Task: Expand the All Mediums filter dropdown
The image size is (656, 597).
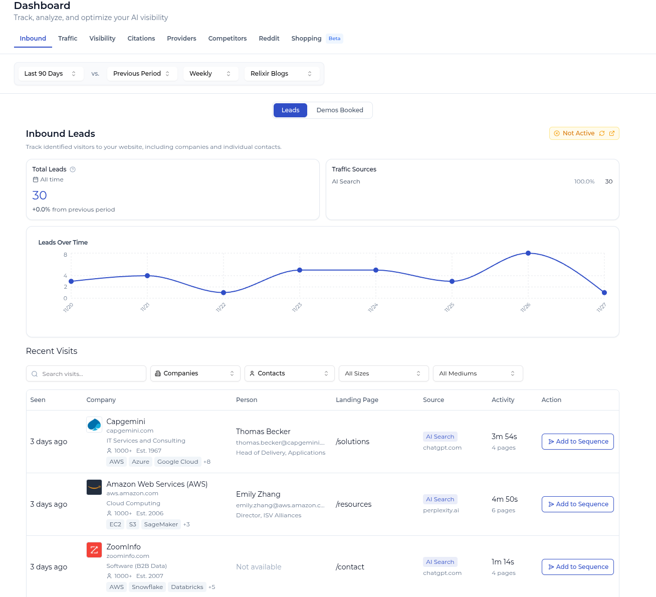Action: click(x=478, y=373)
